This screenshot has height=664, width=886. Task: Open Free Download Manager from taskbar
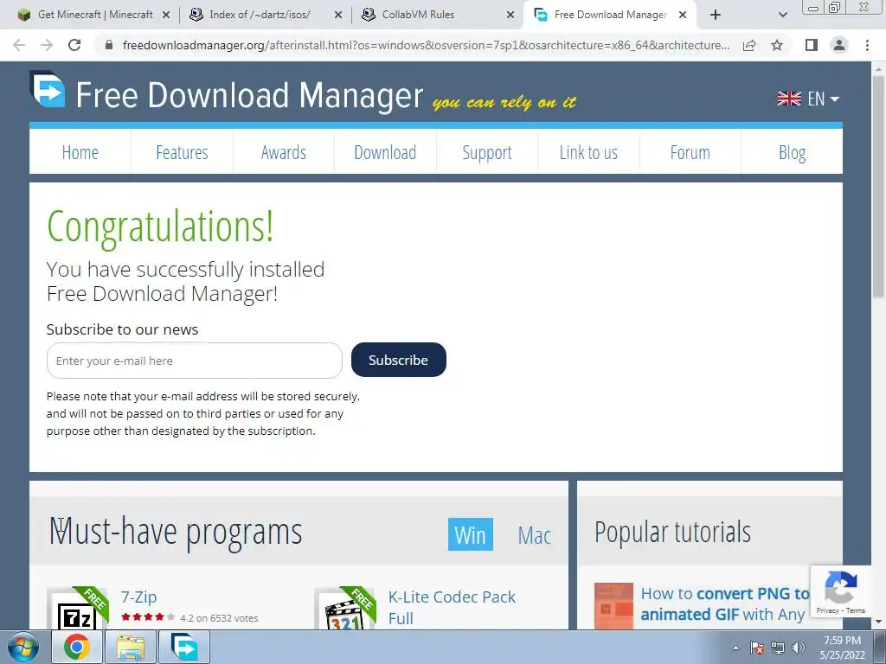(x=184, y=647)
